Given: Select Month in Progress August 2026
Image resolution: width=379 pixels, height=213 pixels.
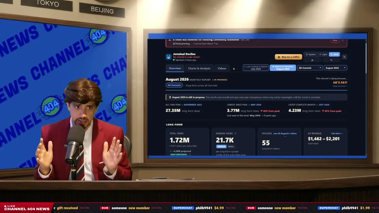Looking at the screenshot, I should (x=283, y=68).
